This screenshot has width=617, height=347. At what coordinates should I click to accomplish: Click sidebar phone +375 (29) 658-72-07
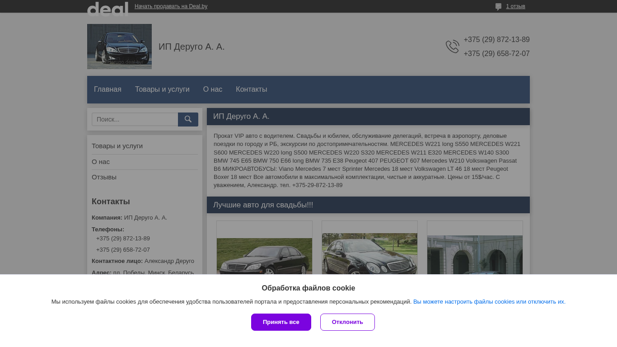click(x=123, y=250)
